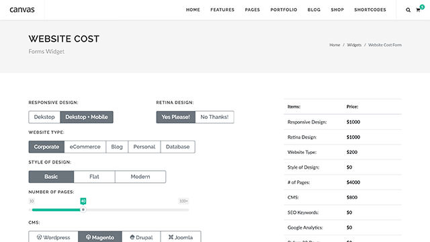The image size is (430, 242).
Task: Click the Canvas logo
Action: [x=22, y=9]
